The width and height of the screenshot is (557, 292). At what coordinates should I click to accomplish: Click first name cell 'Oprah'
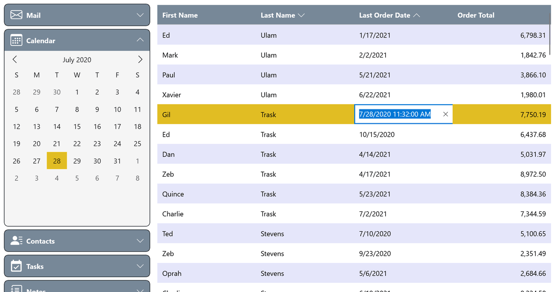tap(172, 273)
